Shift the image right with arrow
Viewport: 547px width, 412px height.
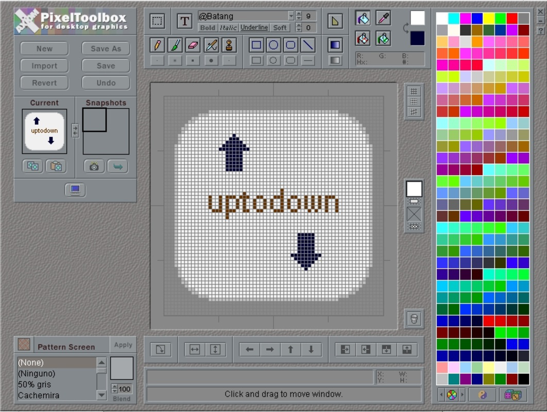pos(270,349)
